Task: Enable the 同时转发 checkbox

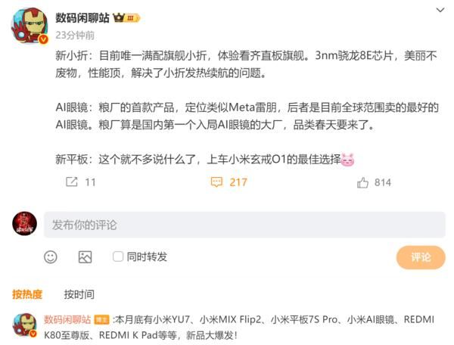Action: 117,256
